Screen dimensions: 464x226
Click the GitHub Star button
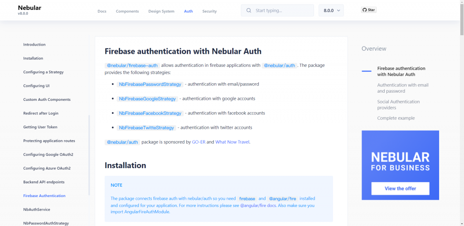tap(369, 10)
